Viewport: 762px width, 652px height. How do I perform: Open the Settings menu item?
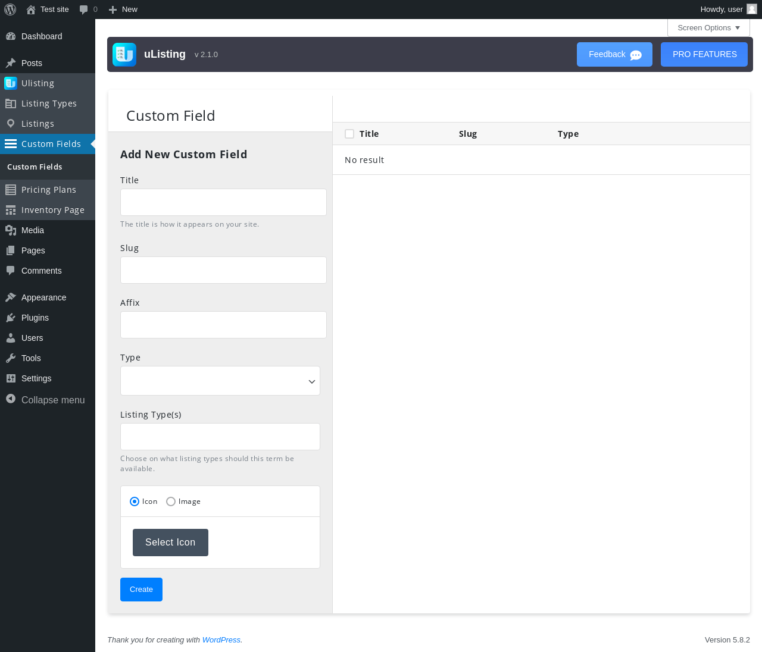pyautogui.click(x=48, y=378)
